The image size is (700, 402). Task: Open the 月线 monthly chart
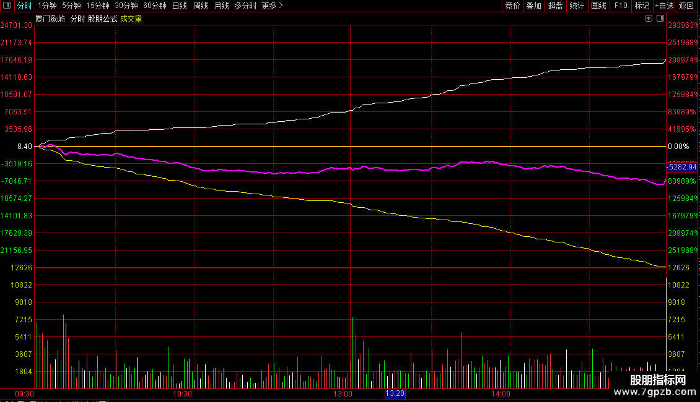click(221, 6)
